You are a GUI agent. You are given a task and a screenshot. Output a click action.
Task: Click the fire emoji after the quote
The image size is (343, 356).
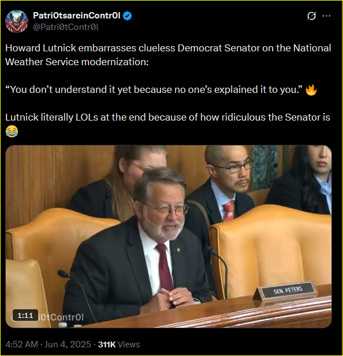pos(311,90)
